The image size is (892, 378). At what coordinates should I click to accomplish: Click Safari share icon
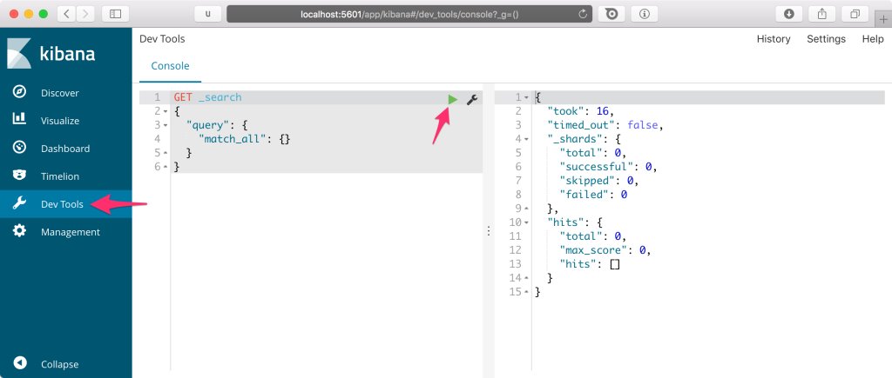click(x=822, y=14)
